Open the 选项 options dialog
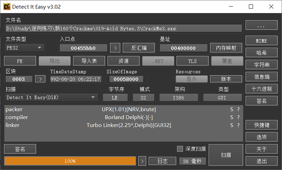The height and width of the screenshot is (170, 282). point(262,137)
